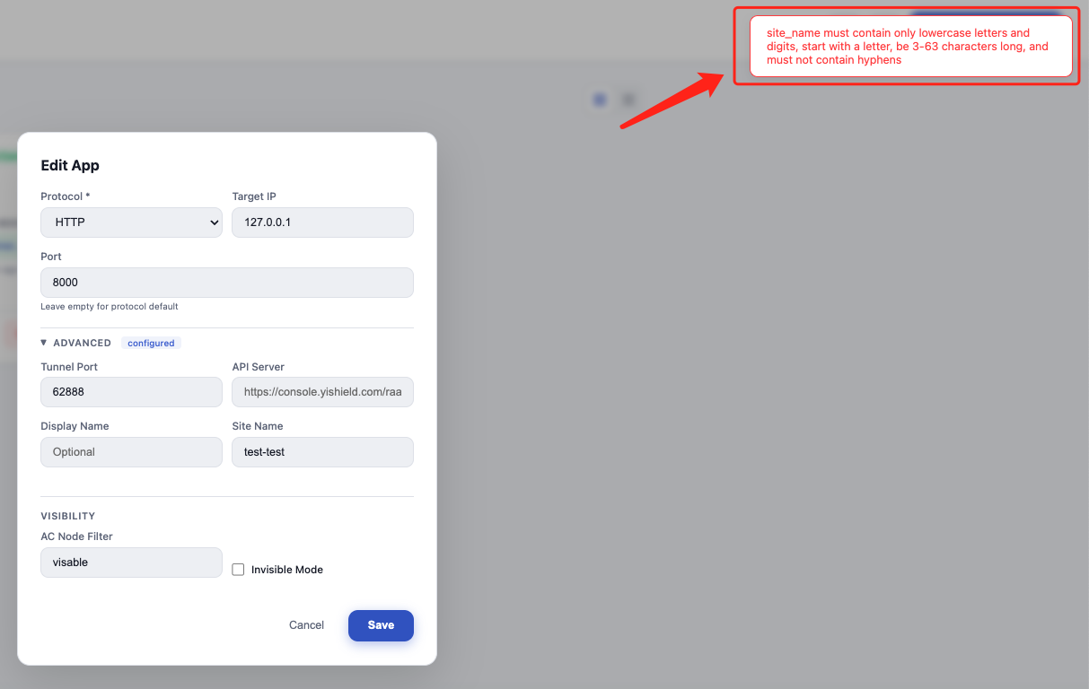Click the Invisible Mode label text

coord(287,570)
